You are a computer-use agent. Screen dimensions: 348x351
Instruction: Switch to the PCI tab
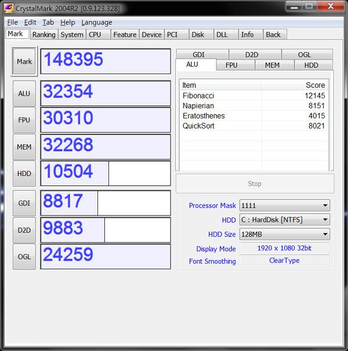tap(176, 35)
